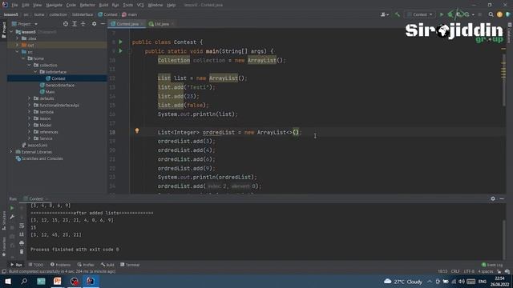Open the Build menu

point(103,5)
